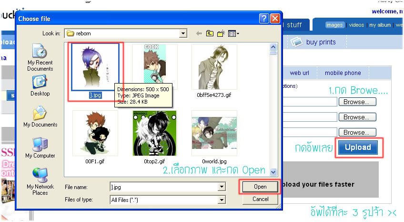Select the purple-haired character thumbnail ].jpg
404x222 pixels.
(x=95, y=67)
